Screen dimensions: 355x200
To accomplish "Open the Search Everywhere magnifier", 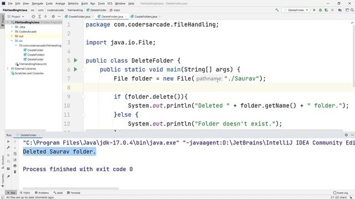I will coord(352,10).
